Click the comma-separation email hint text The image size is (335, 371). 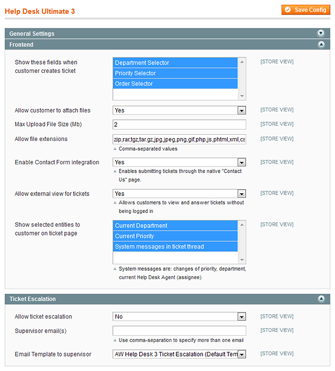[x=181, y=340]
